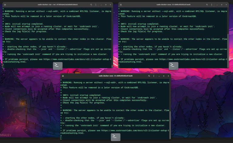
Task: Click the 'Node will now attempt to join' line in minideb terminal
Action: tap(52, 26)
